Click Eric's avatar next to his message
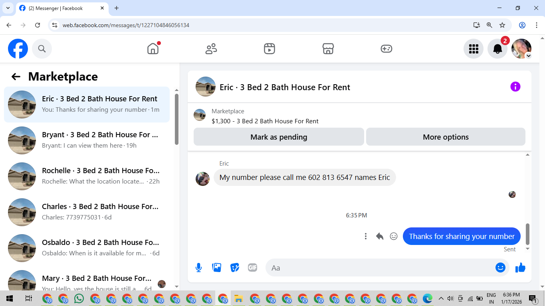The height and width of the screenshot is (306, 545). [x=202, y=179]
